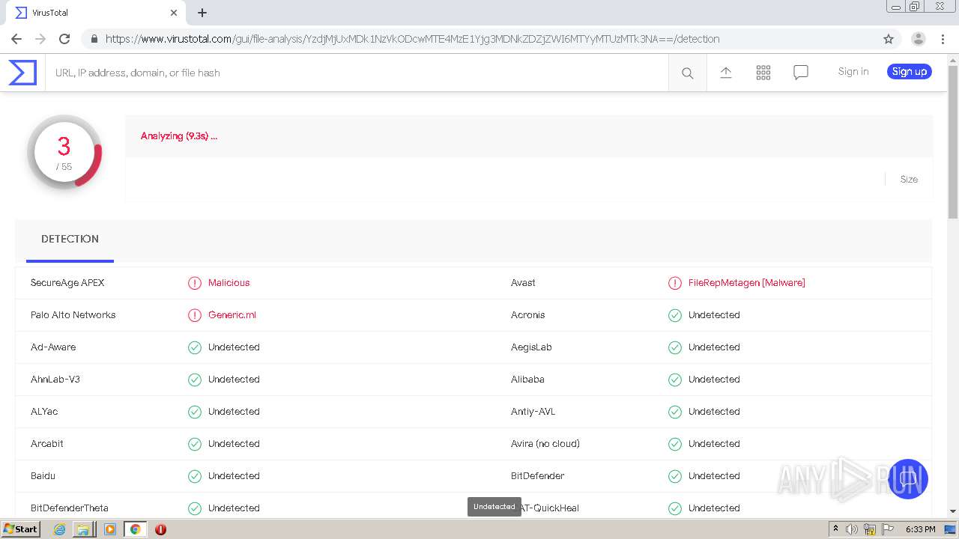959x539 pixels.
Task: Click the Windows Media Player taskbar icon
Action: (109, 529)
